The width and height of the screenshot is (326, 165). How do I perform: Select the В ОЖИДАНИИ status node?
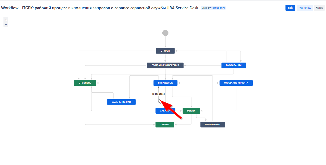[x=234, y=65]
